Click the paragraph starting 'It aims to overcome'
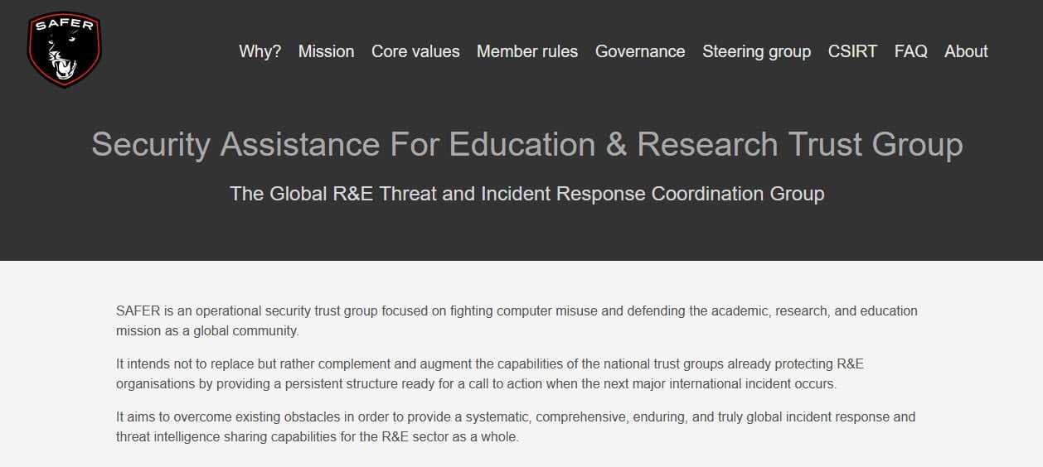The image size is (1043, 467). pyautogui.click(x=516, y=427)
